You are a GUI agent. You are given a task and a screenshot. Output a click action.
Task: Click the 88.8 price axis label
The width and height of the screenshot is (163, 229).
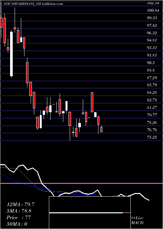(151, 70)
